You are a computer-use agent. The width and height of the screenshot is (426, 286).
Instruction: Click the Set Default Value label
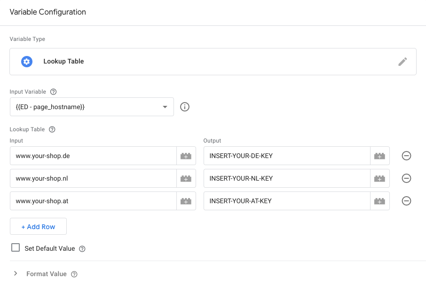pos(50,248)
